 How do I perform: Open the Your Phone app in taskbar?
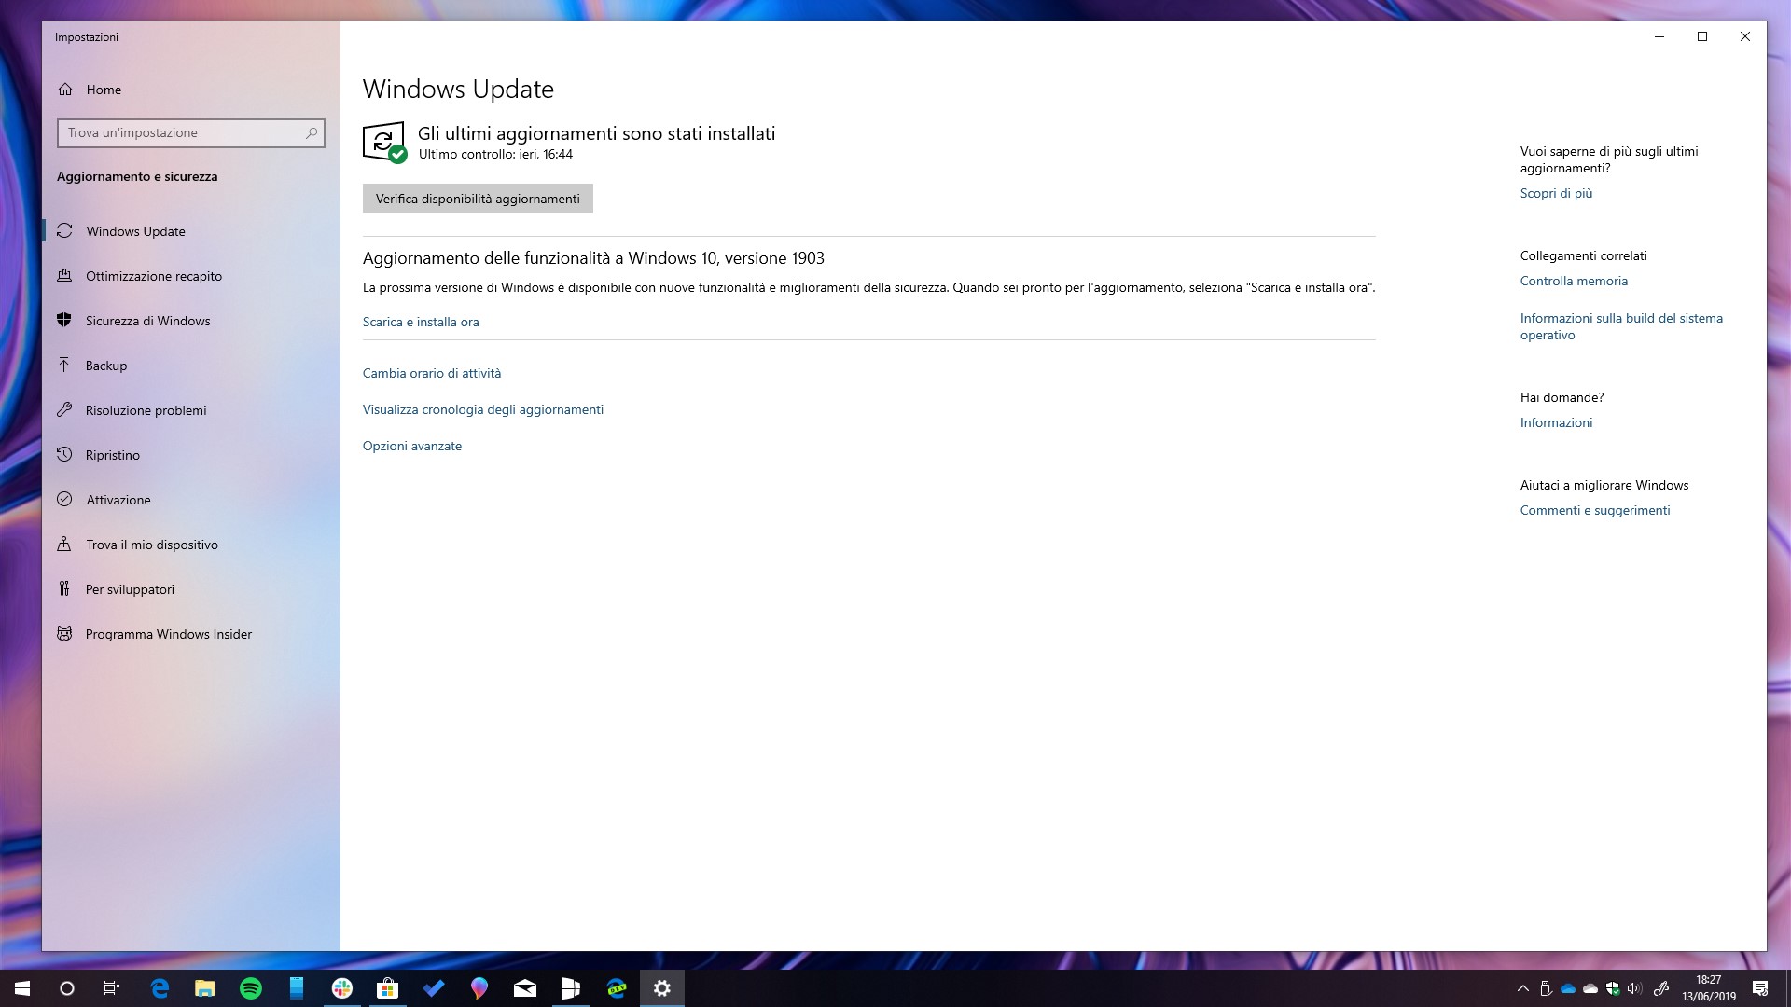coord(297,988)
